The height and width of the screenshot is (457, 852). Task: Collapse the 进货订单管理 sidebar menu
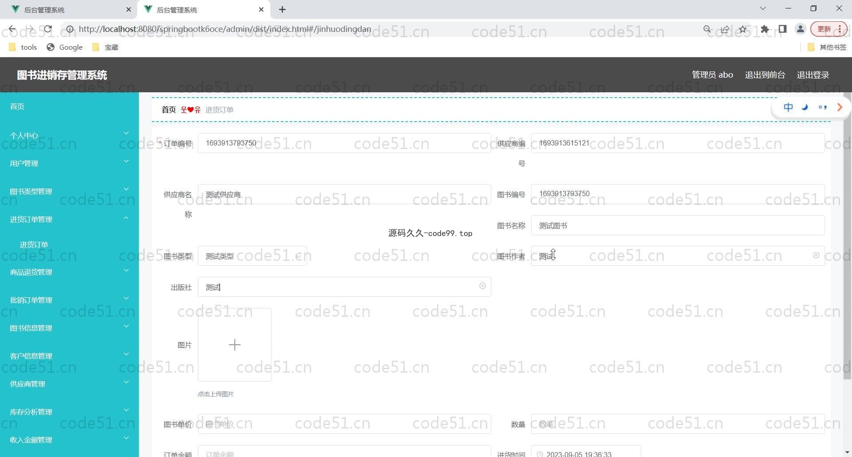click(69, 219)
